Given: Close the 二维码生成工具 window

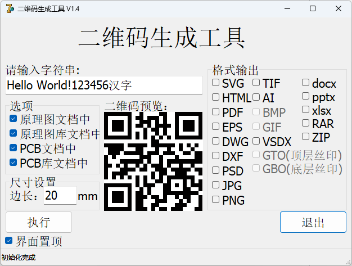Looking at the screenshot, I should click(339, 9).
